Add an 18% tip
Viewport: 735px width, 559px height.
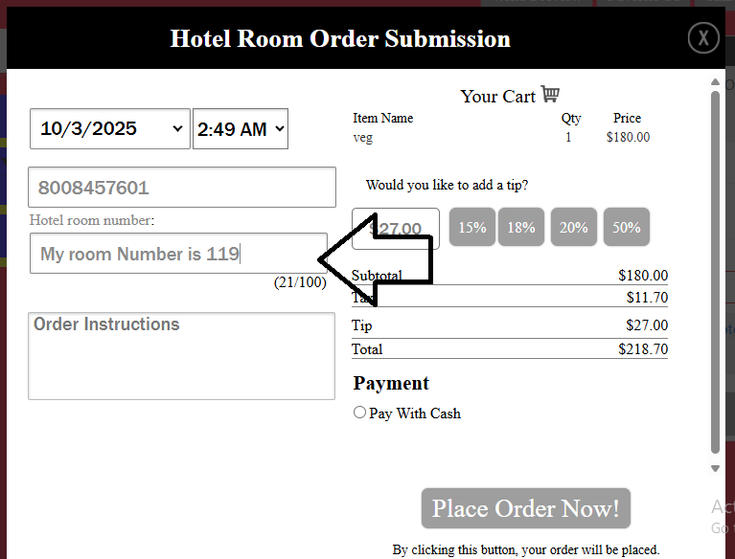coord(521,228)
